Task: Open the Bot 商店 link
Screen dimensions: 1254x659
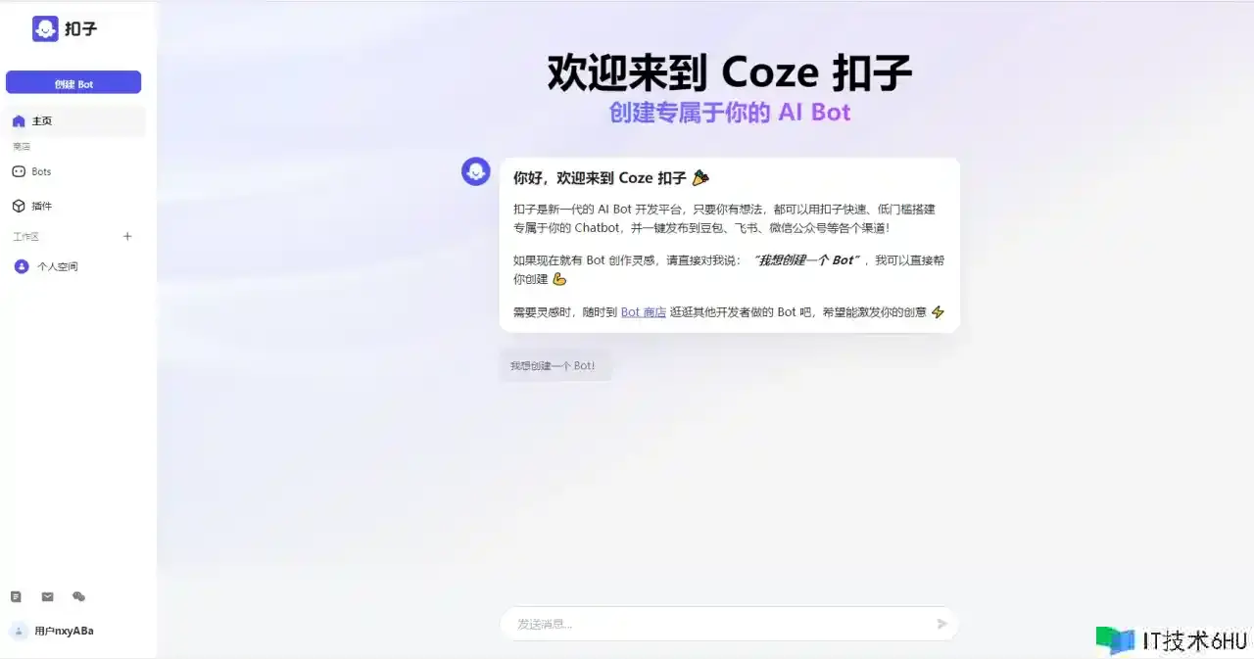Action: [644, 312]
